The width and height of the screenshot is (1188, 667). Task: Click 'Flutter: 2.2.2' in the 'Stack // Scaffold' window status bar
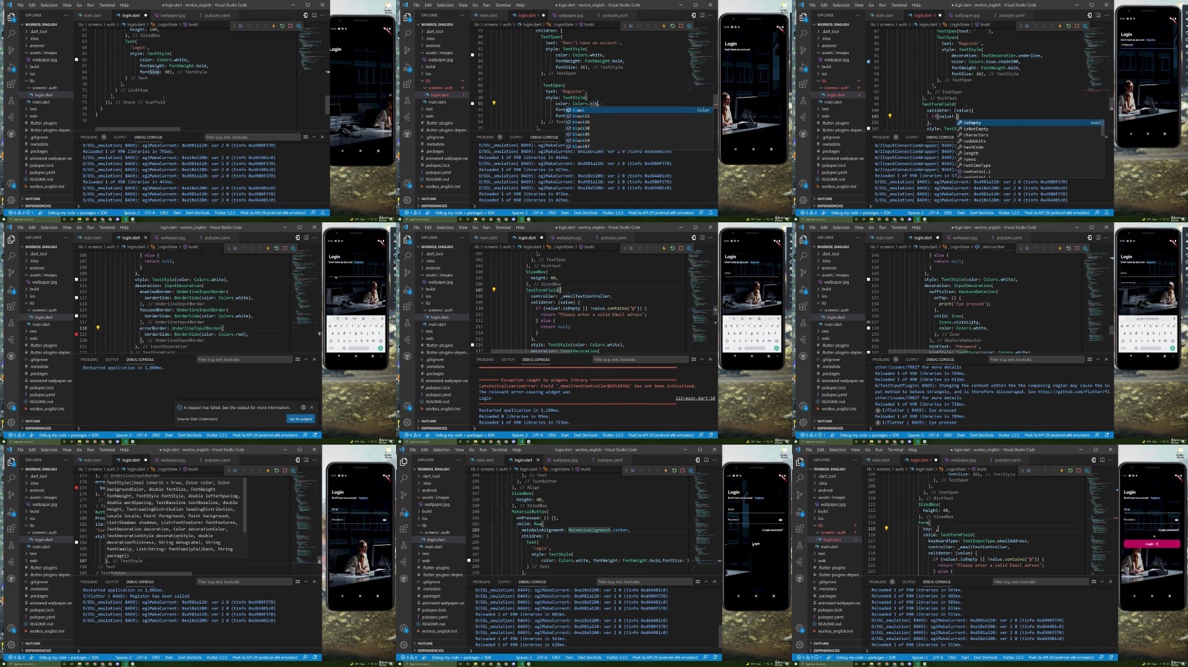click(224, 212)
